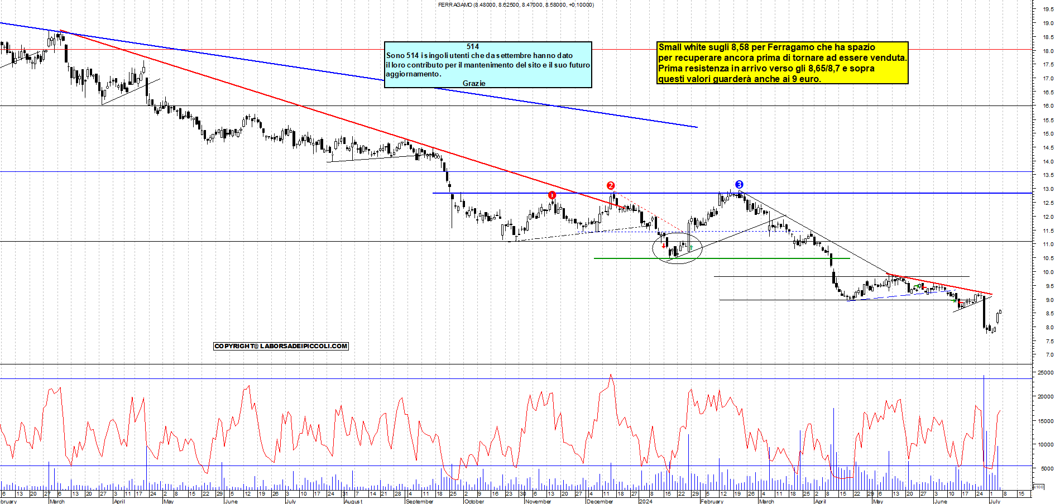Image resolution: width=1055 pixels, height=504 pixels.
Task: Click the FERRAGAMO price title at top
Action: [516, 4]
